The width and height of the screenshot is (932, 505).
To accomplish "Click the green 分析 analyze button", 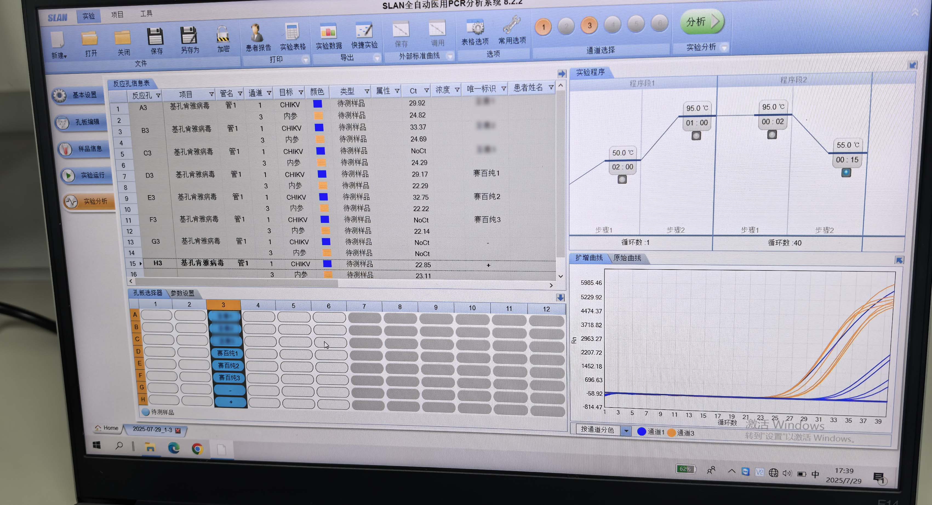I will pos(702,22).
